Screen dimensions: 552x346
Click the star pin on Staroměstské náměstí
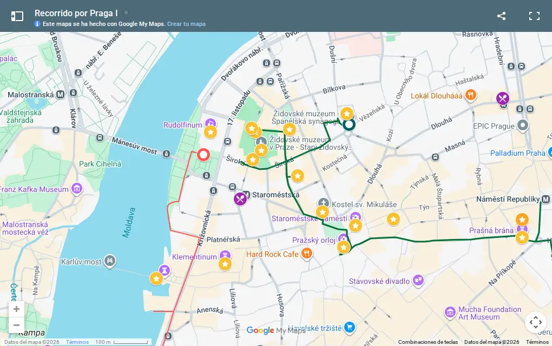tap(356, 226)
